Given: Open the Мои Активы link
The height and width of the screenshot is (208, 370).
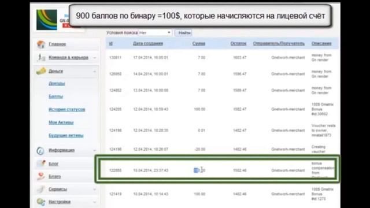Looking at the screenshot, I should [61, 122].
